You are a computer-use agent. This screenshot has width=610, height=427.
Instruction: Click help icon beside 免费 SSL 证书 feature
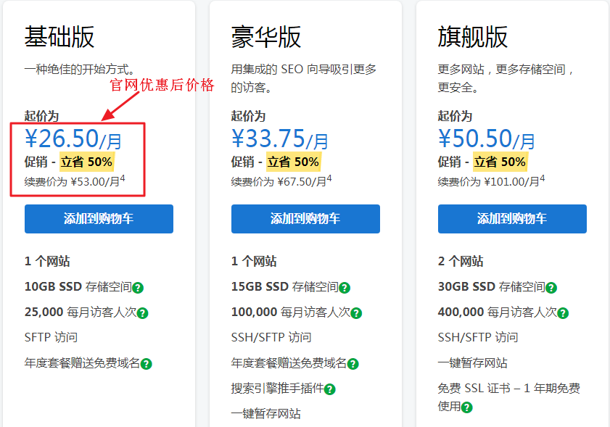466,407
